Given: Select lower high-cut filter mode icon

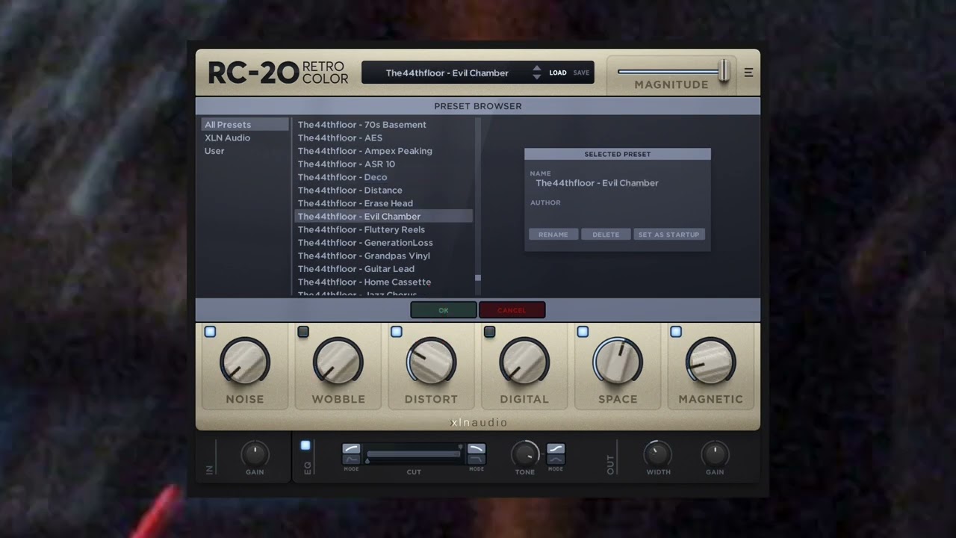Looking at the screenshot, I should pos(477,460).
